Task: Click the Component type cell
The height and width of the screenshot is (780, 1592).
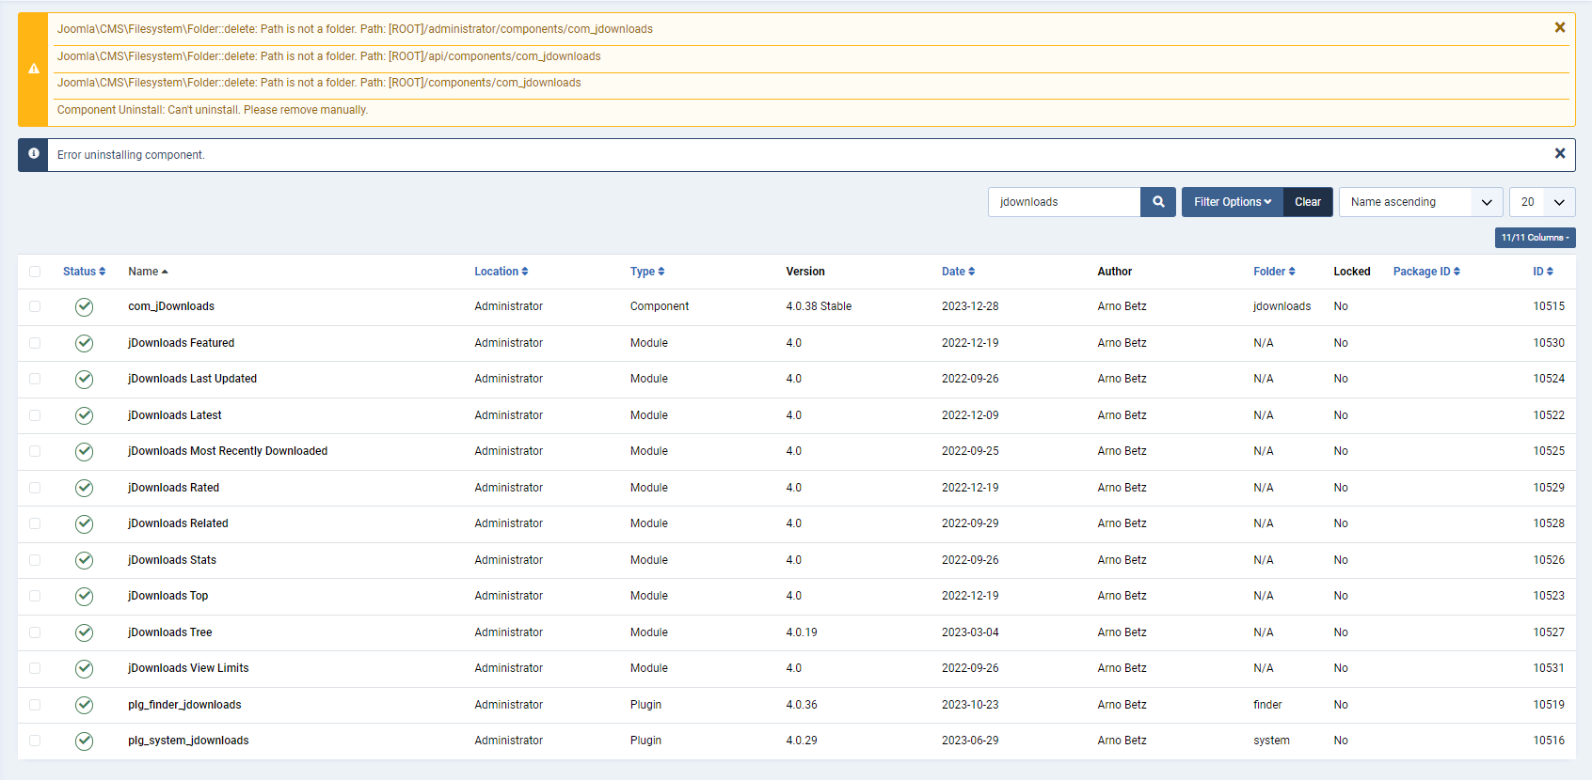Action: pyautogui.click(x=660, y=306)
